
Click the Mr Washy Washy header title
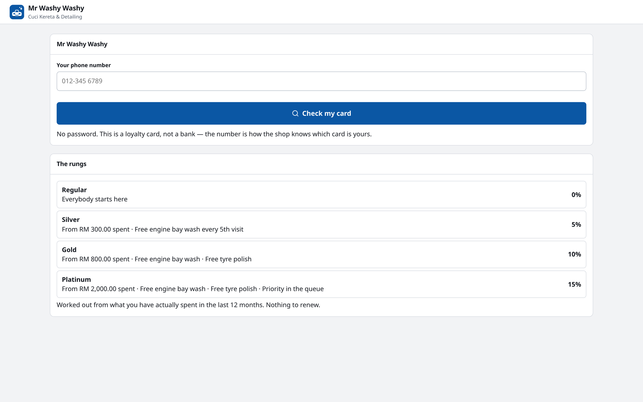(x=56, y=8)
